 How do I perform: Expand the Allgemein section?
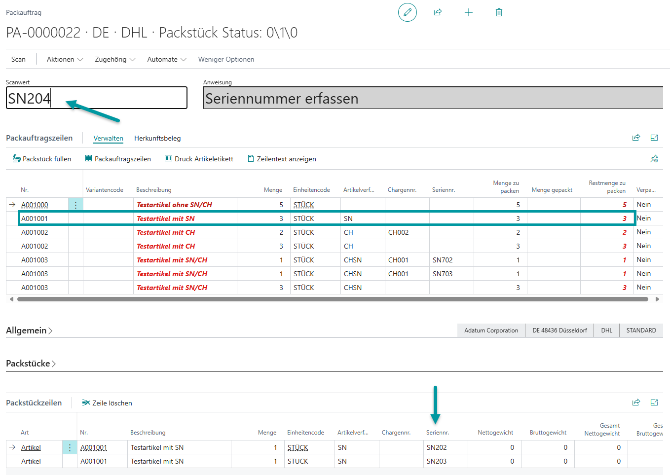tap(29, 330)
